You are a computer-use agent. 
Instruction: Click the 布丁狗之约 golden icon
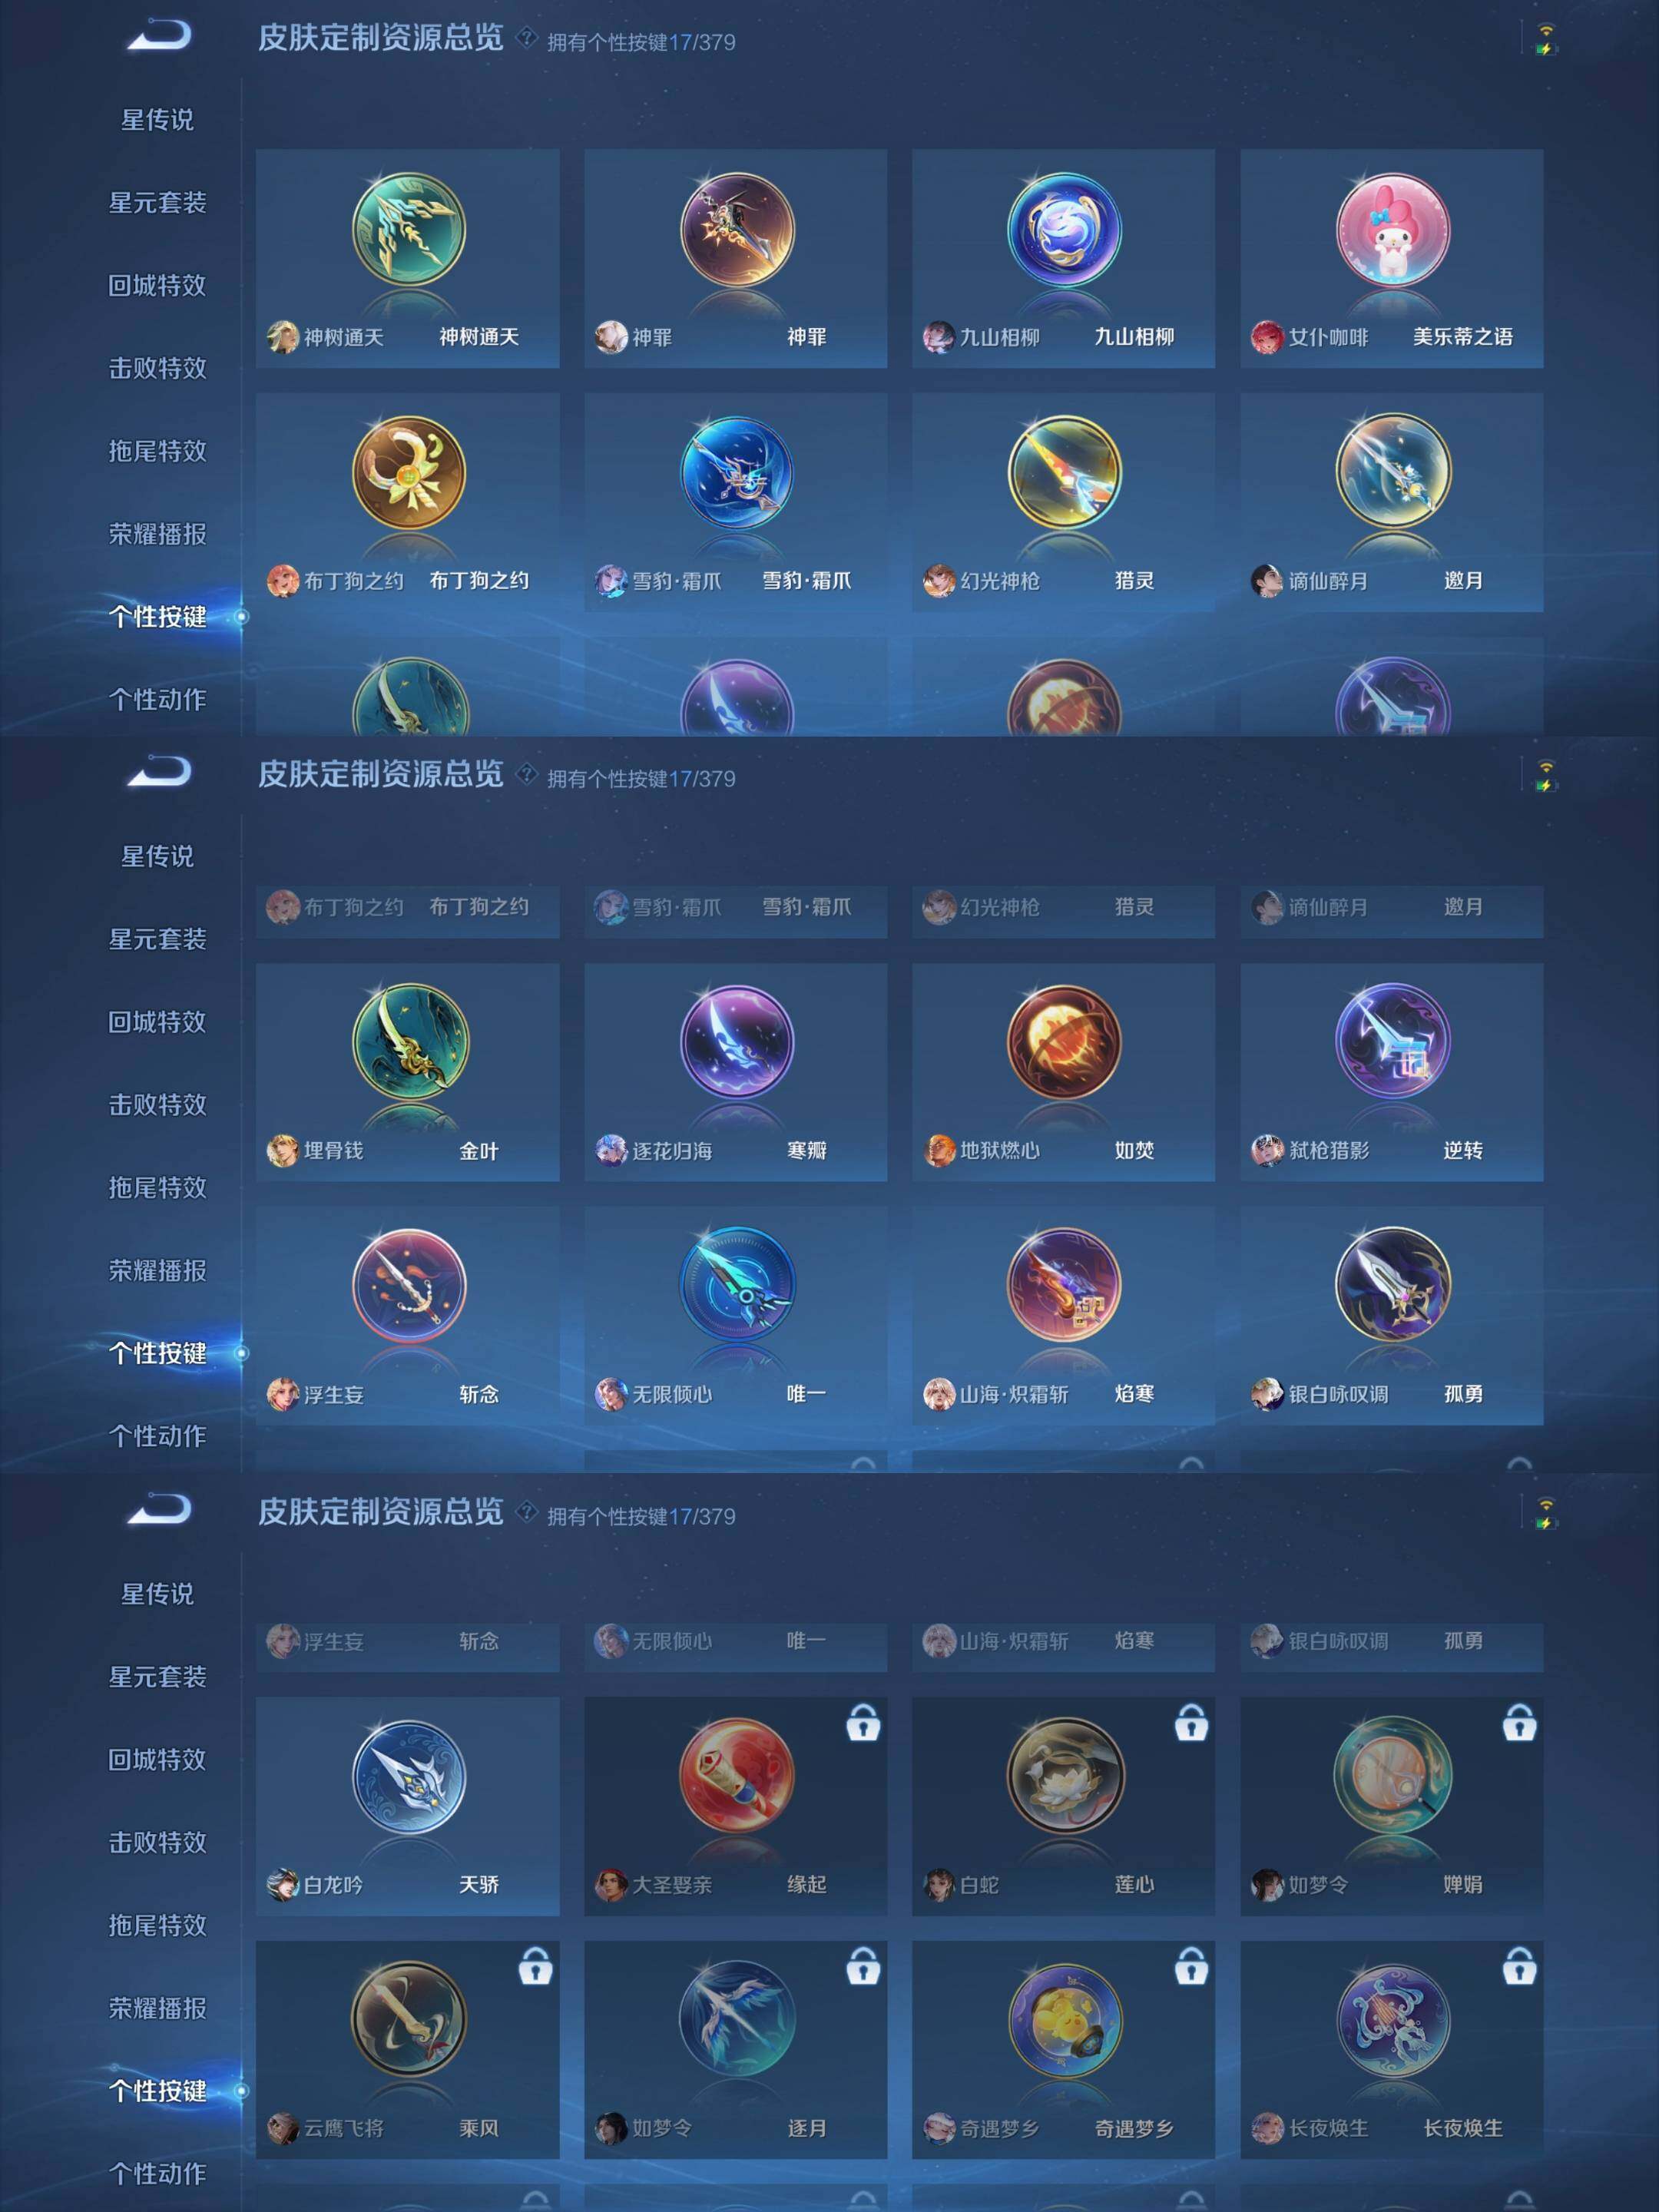click(408, 472)
